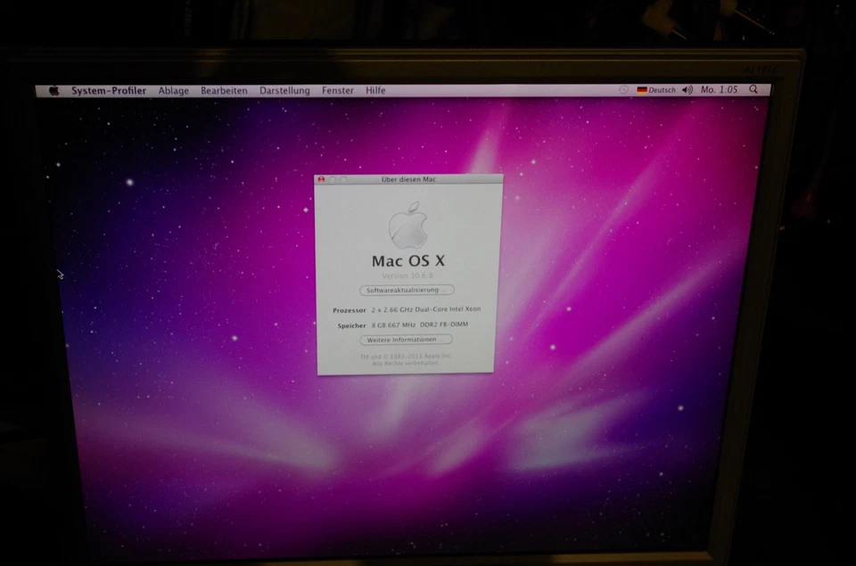Open the System-Profiler menu
The image size is (856, 566).
point(108,90)
